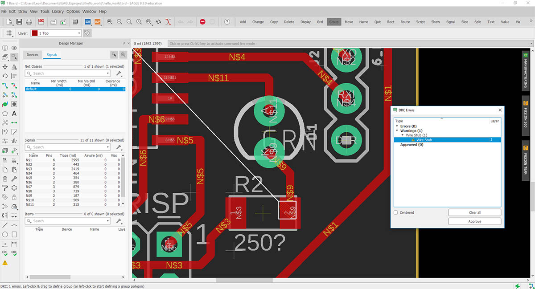Open Help question mark icon
Image resolution: width=535 pixels, height=289 pixels.
(x=227, y=22)
